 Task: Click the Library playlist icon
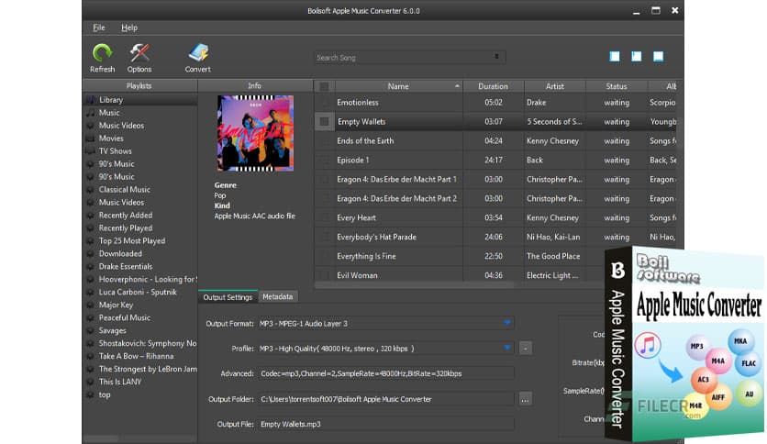(91, 100)
